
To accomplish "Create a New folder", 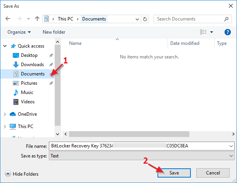I will [x=54, y=32].
